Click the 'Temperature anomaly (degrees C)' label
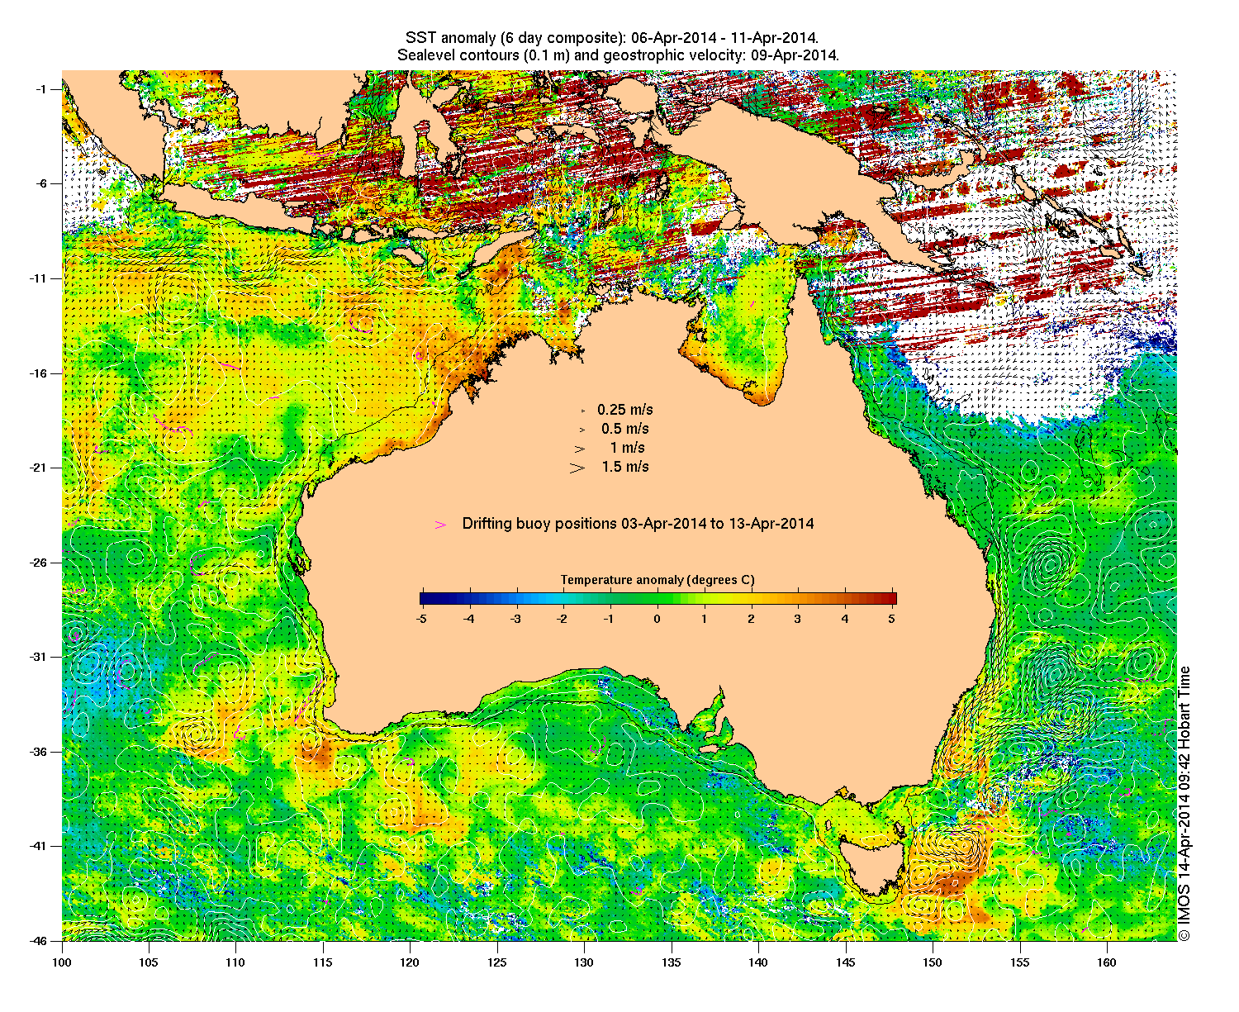This screenshot has width=1239, height=1012. 657,580
